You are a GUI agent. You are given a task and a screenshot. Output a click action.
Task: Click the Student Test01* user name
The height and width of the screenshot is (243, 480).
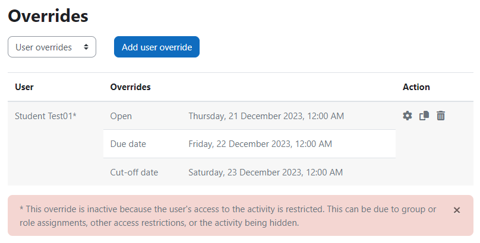tap(46, 116)
